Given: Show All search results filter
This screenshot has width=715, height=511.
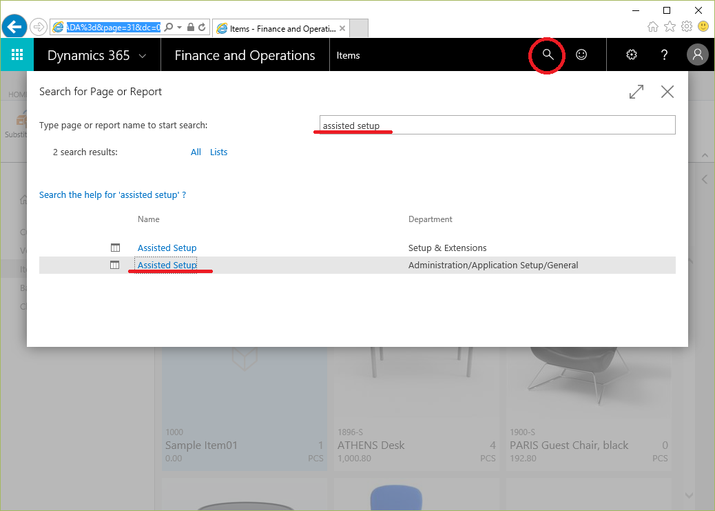Looking at the screenshot, I should click(196, 152).
